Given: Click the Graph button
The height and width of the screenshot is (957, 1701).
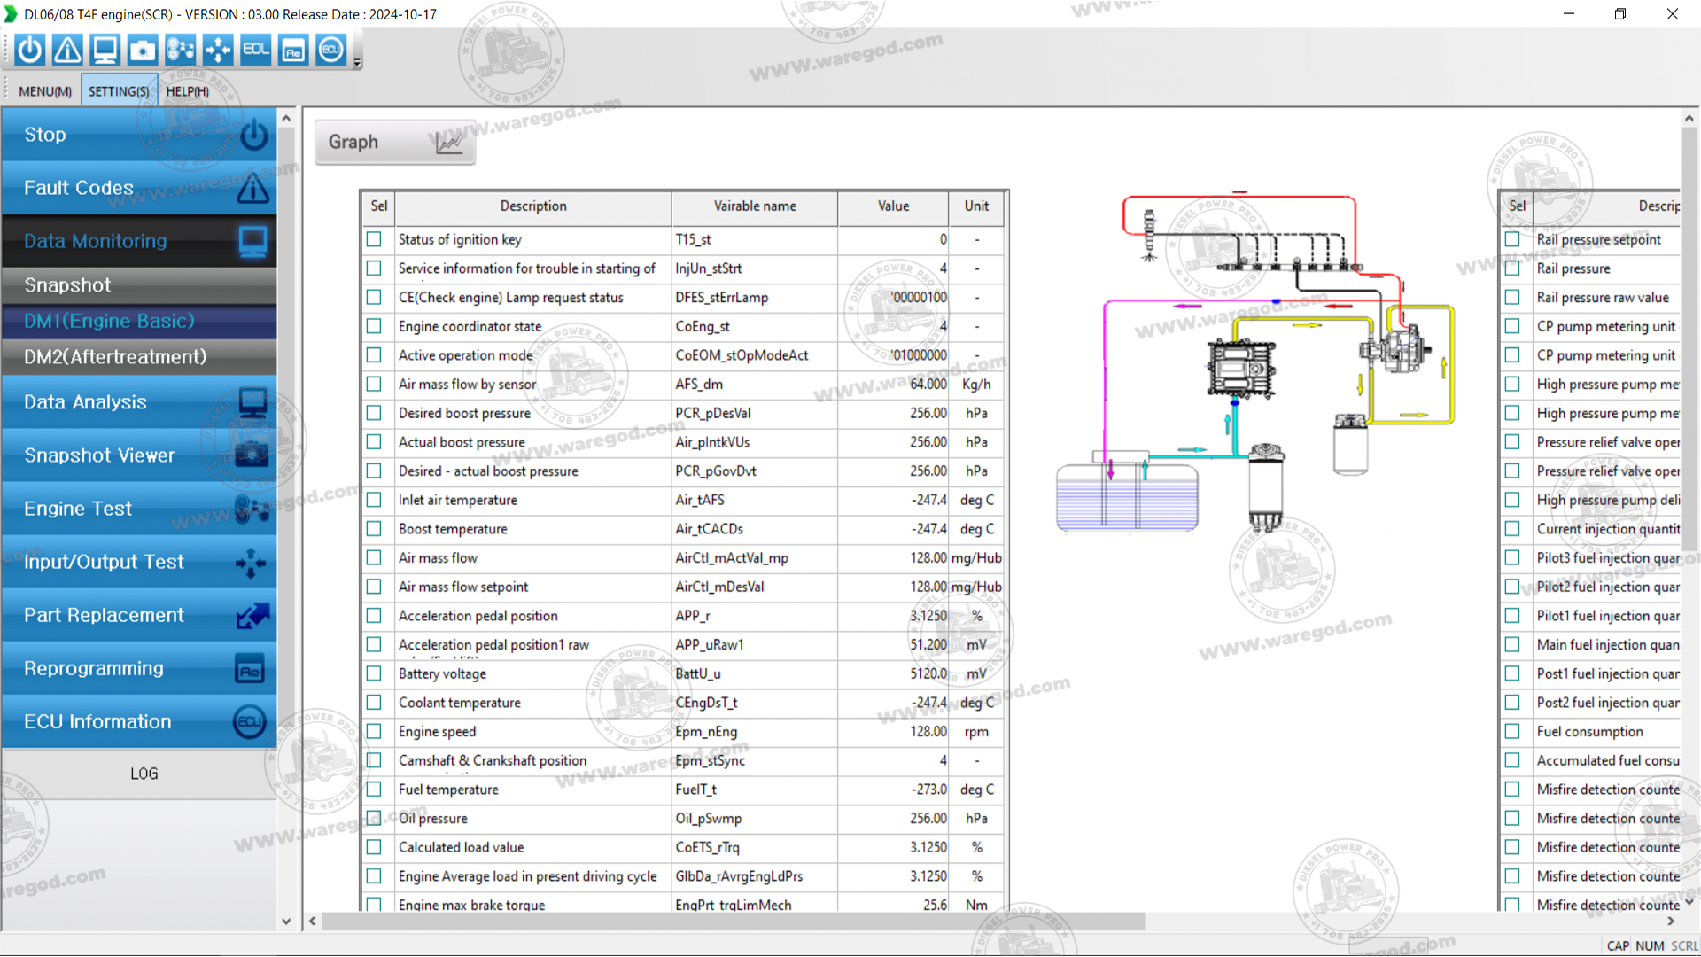Looking at the screenshot, I should 395,142.
